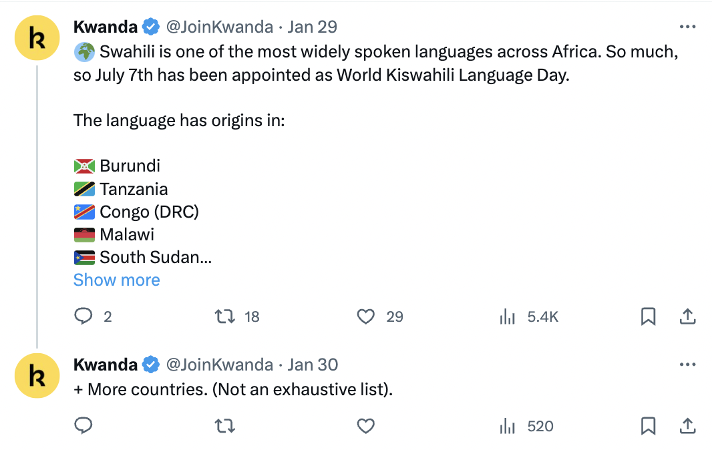Open Kwanda avatar on second tweet
Image resolution: width=712 pixels, height=450 pixels.
click(x=37, y=375)
